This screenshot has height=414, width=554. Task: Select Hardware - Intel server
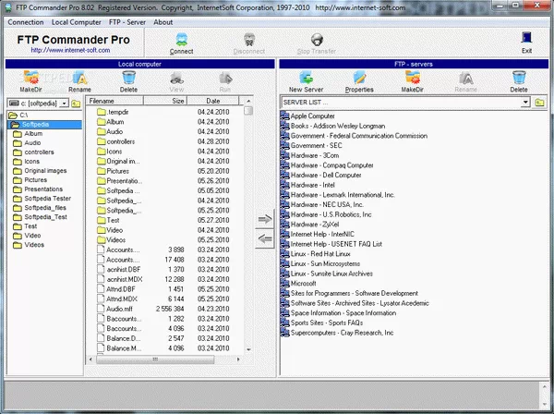coord(312,185)
